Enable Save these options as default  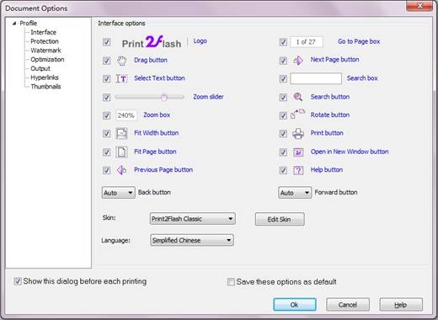click(231, 281)
